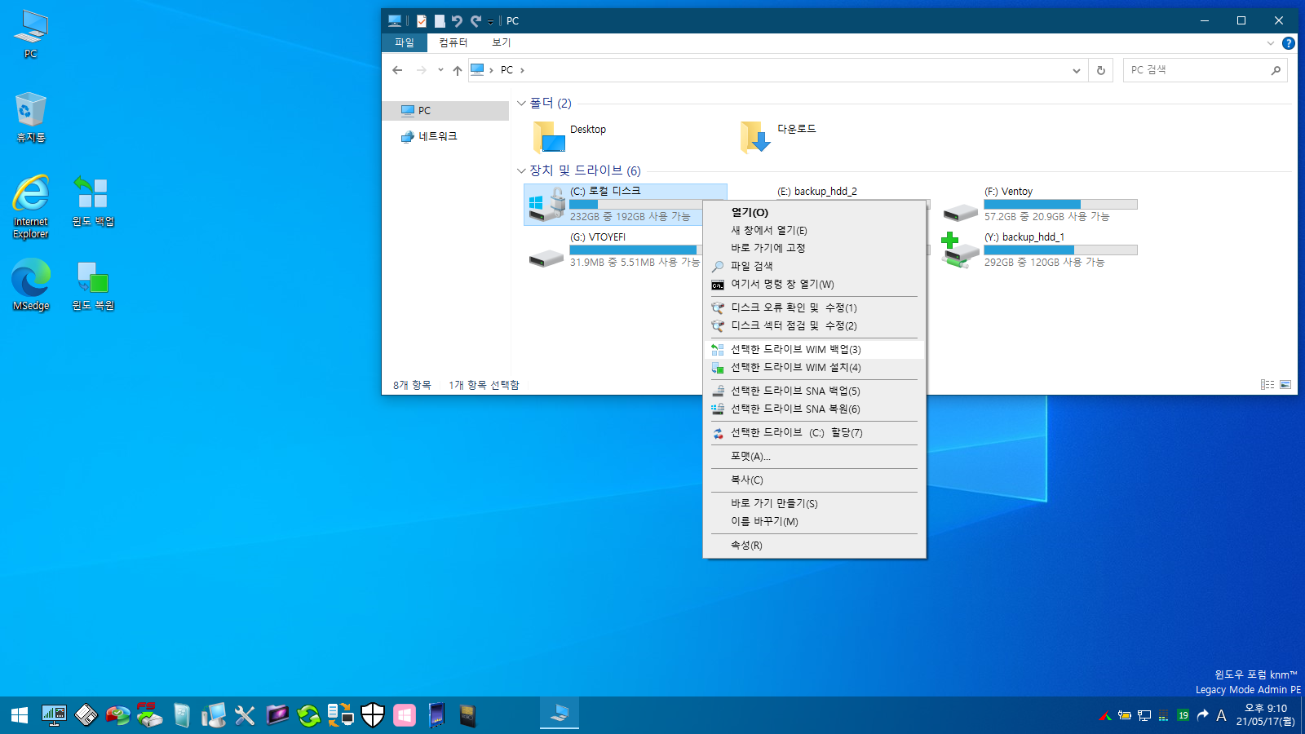Click the Internet Explorer desktop icon
The height and width of the screenshot is (734, 1305).
(31, 206)
